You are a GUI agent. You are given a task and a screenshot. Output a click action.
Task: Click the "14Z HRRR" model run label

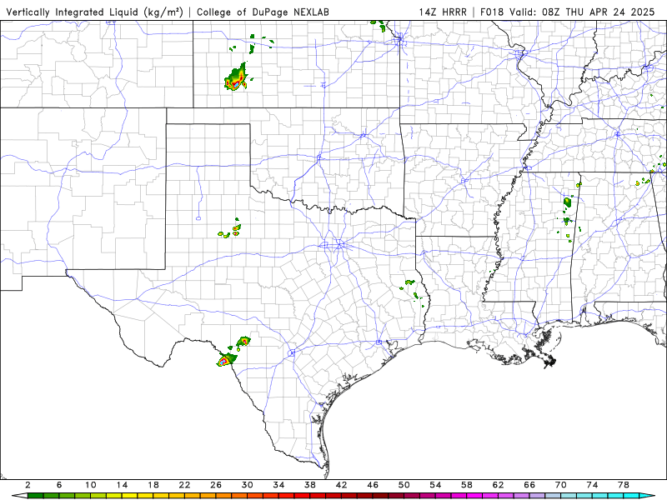pos(443,12)
